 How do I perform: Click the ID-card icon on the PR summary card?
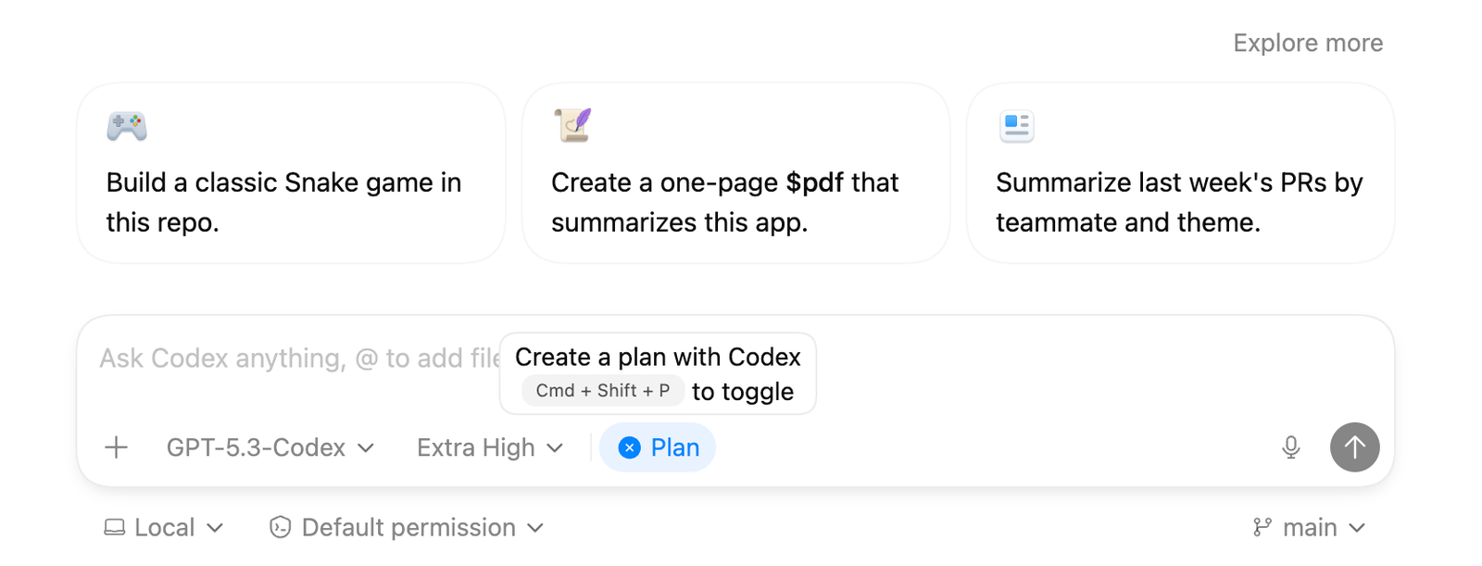pos(1015,127)
